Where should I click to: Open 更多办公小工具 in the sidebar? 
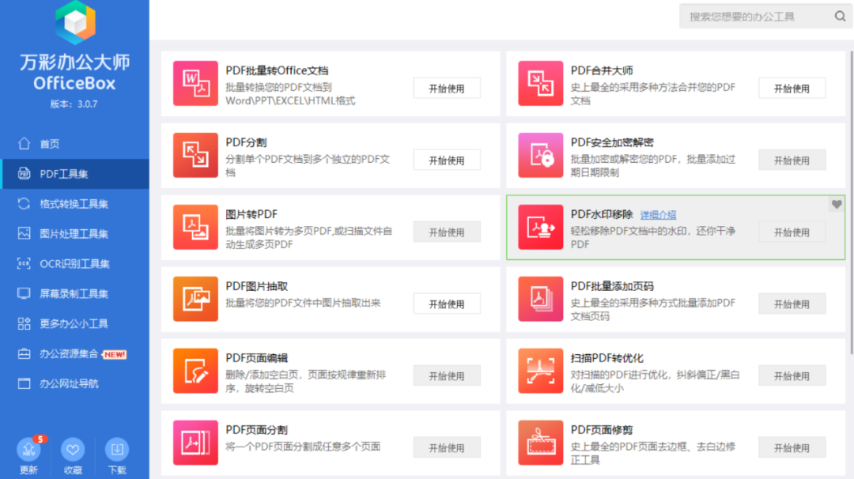(76, 323)
